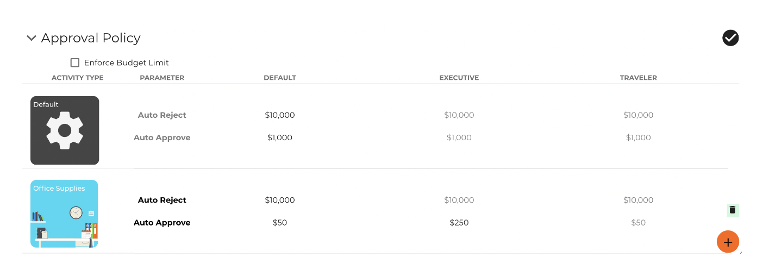The width and height of the screenshot is (775, 276).
Task: Select Office Supplies Auto Reject parameter label
Action: (162, 200)
